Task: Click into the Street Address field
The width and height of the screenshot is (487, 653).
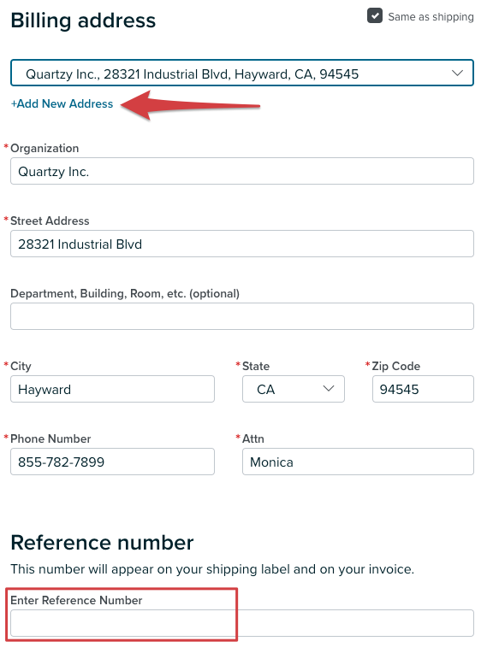Action: pyautogui.click(x=242, y=244)
